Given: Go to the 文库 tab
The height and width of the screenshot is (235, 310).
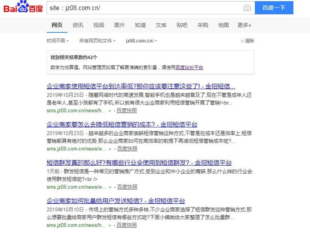Looking at the screenshot, I should tap(161, 25).
